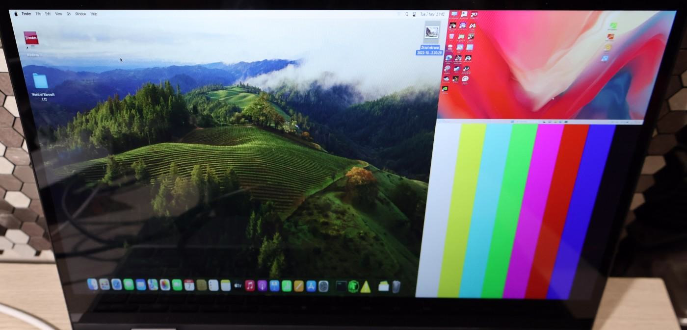Click the date and time in menu bar

433,15
